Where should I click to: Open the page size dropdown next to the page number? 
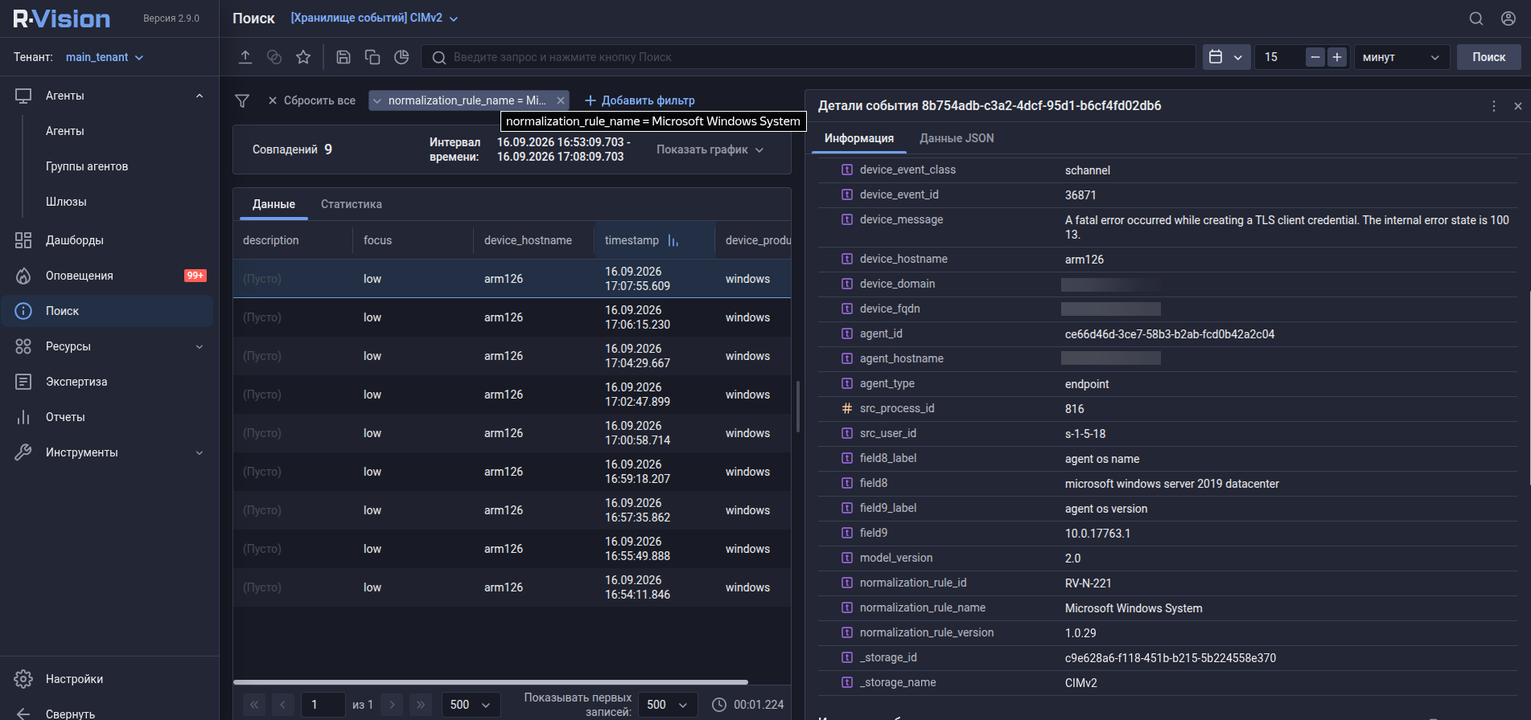point(471,705)
